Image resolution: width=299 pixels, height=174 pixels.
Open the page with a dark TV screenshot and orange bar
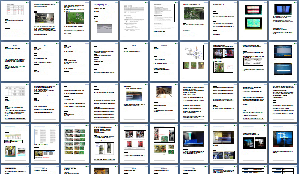click(x=134, y=103)
